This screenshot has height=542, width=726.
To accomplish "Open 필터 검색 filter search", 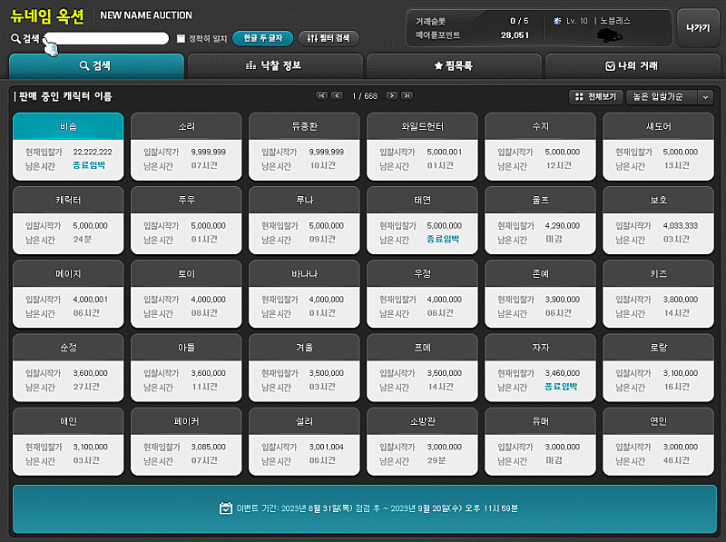I will tap(329, 39).
